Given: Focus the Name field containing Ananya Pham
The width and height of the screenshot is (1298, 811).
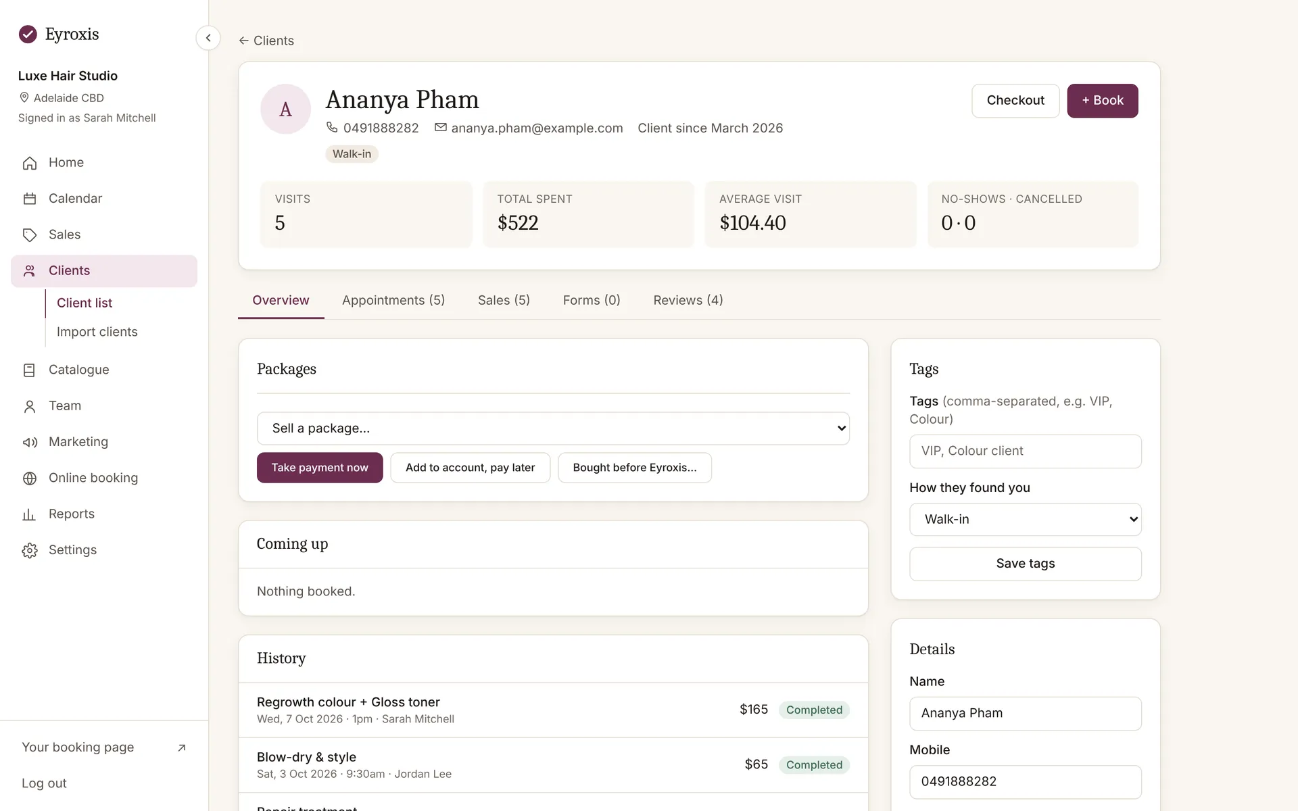Looking at the screenshot, I should (x=1026, y=713).
